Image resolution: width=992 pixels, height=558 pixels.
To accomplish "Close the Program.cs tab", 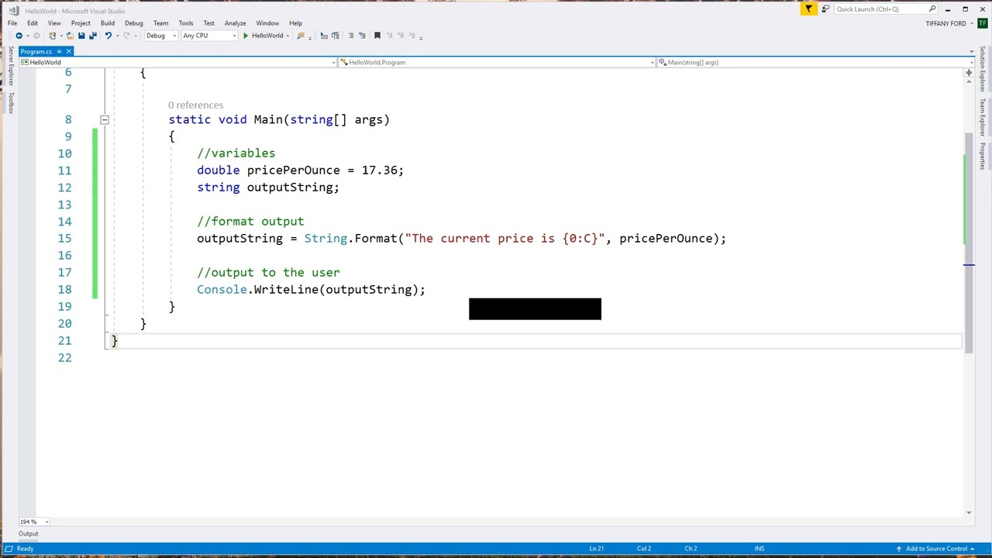I will point(68,51).
